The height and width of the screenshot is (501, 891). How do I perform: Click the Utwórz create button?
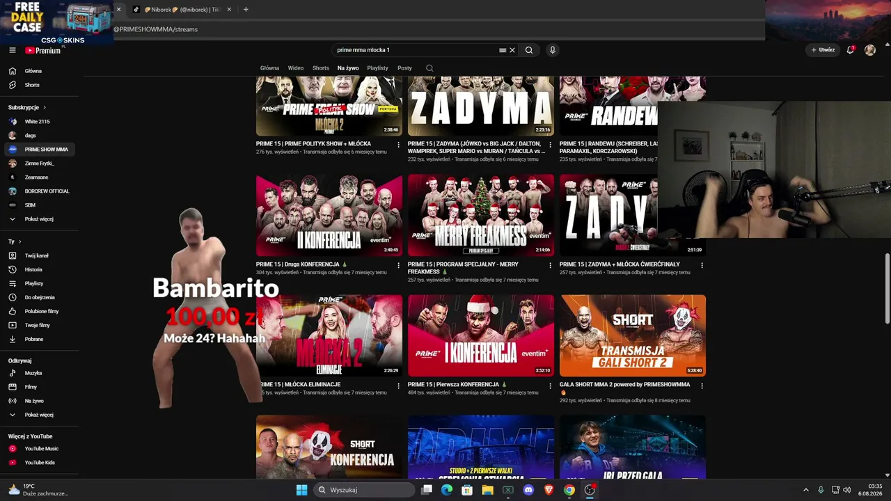[823, 50]
